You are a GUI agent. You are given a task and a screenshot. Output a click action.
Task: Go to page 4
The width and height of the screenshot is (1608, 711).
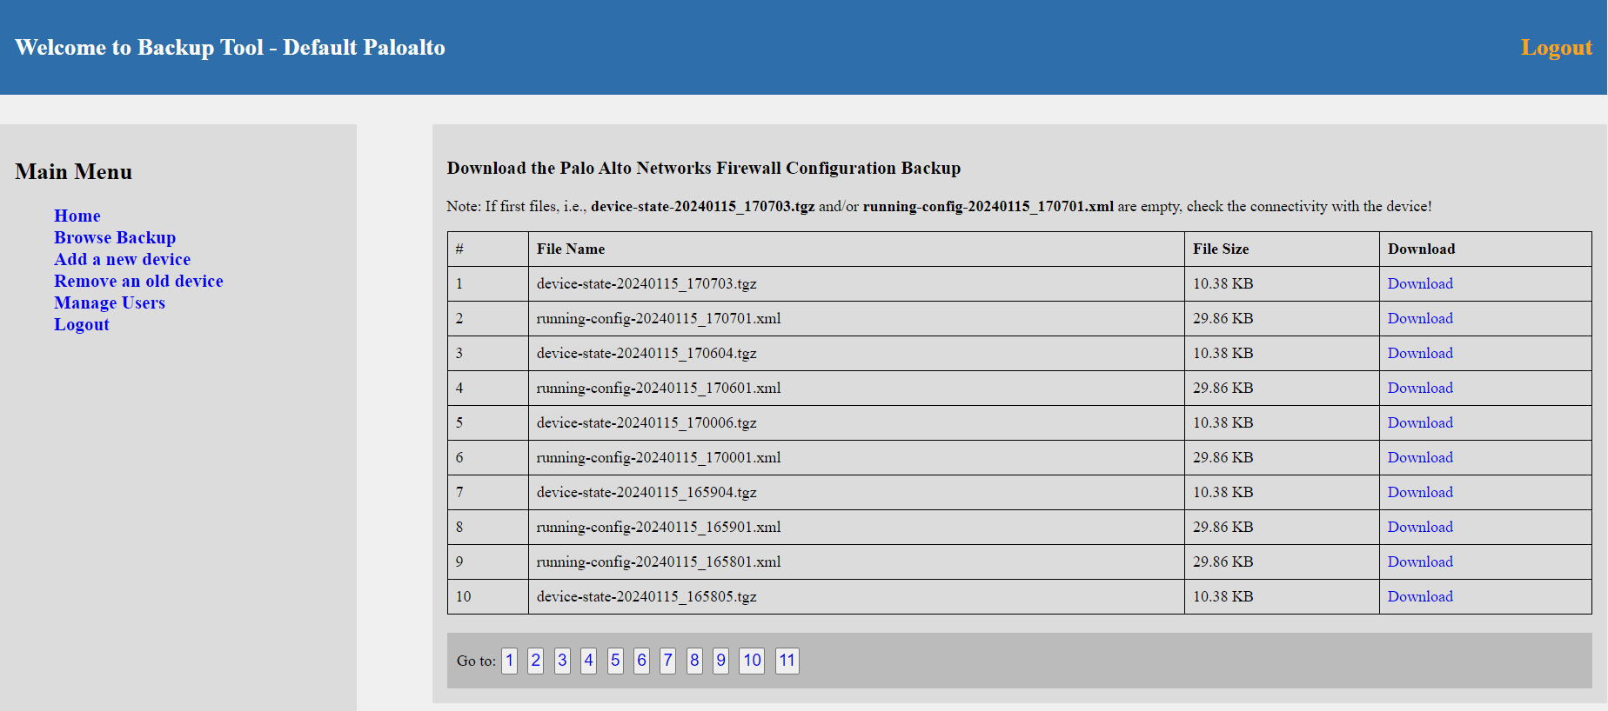588,661
